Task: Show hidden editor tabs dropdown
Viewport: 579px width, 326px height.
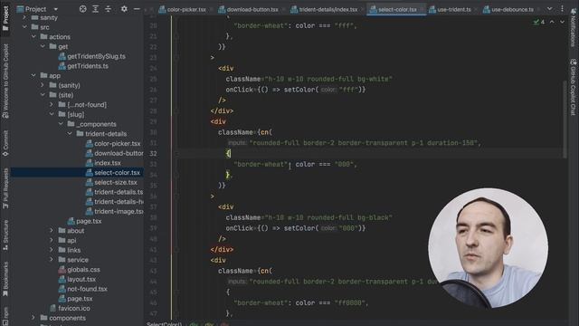Action: coord(550,9)
